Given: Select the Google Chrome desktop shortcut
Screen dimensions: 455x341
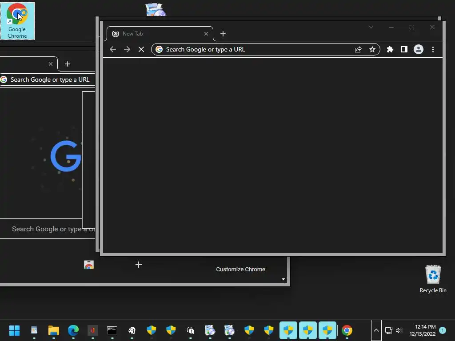Looking at the screenshot, I should (17, 21).
